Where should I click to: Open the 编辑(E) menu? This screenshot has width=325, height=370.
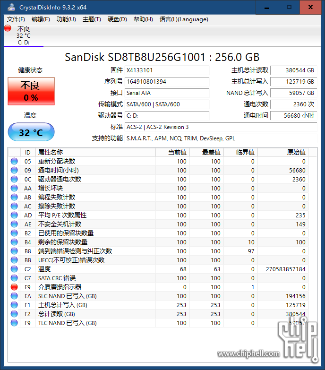click(41, 19)
